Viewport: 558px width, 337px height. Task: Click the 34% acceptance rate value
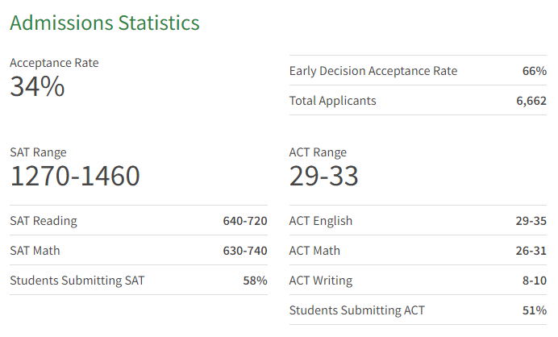[x=37, y=86]
